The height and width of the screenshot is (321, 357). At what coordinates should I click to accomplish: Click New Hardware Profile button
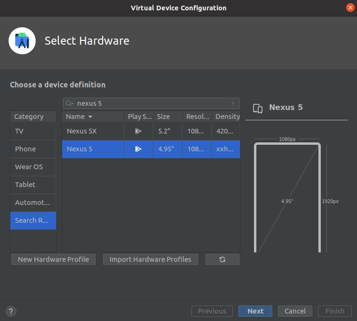coord(53,259)
